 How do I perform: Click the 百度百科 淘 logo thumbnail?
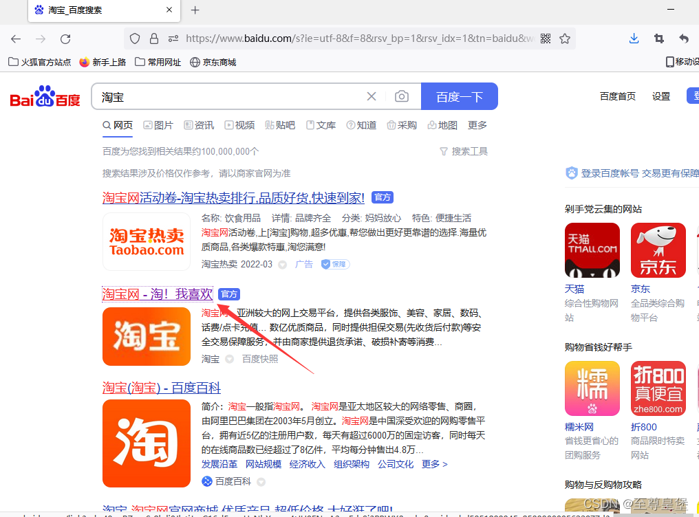147,443
